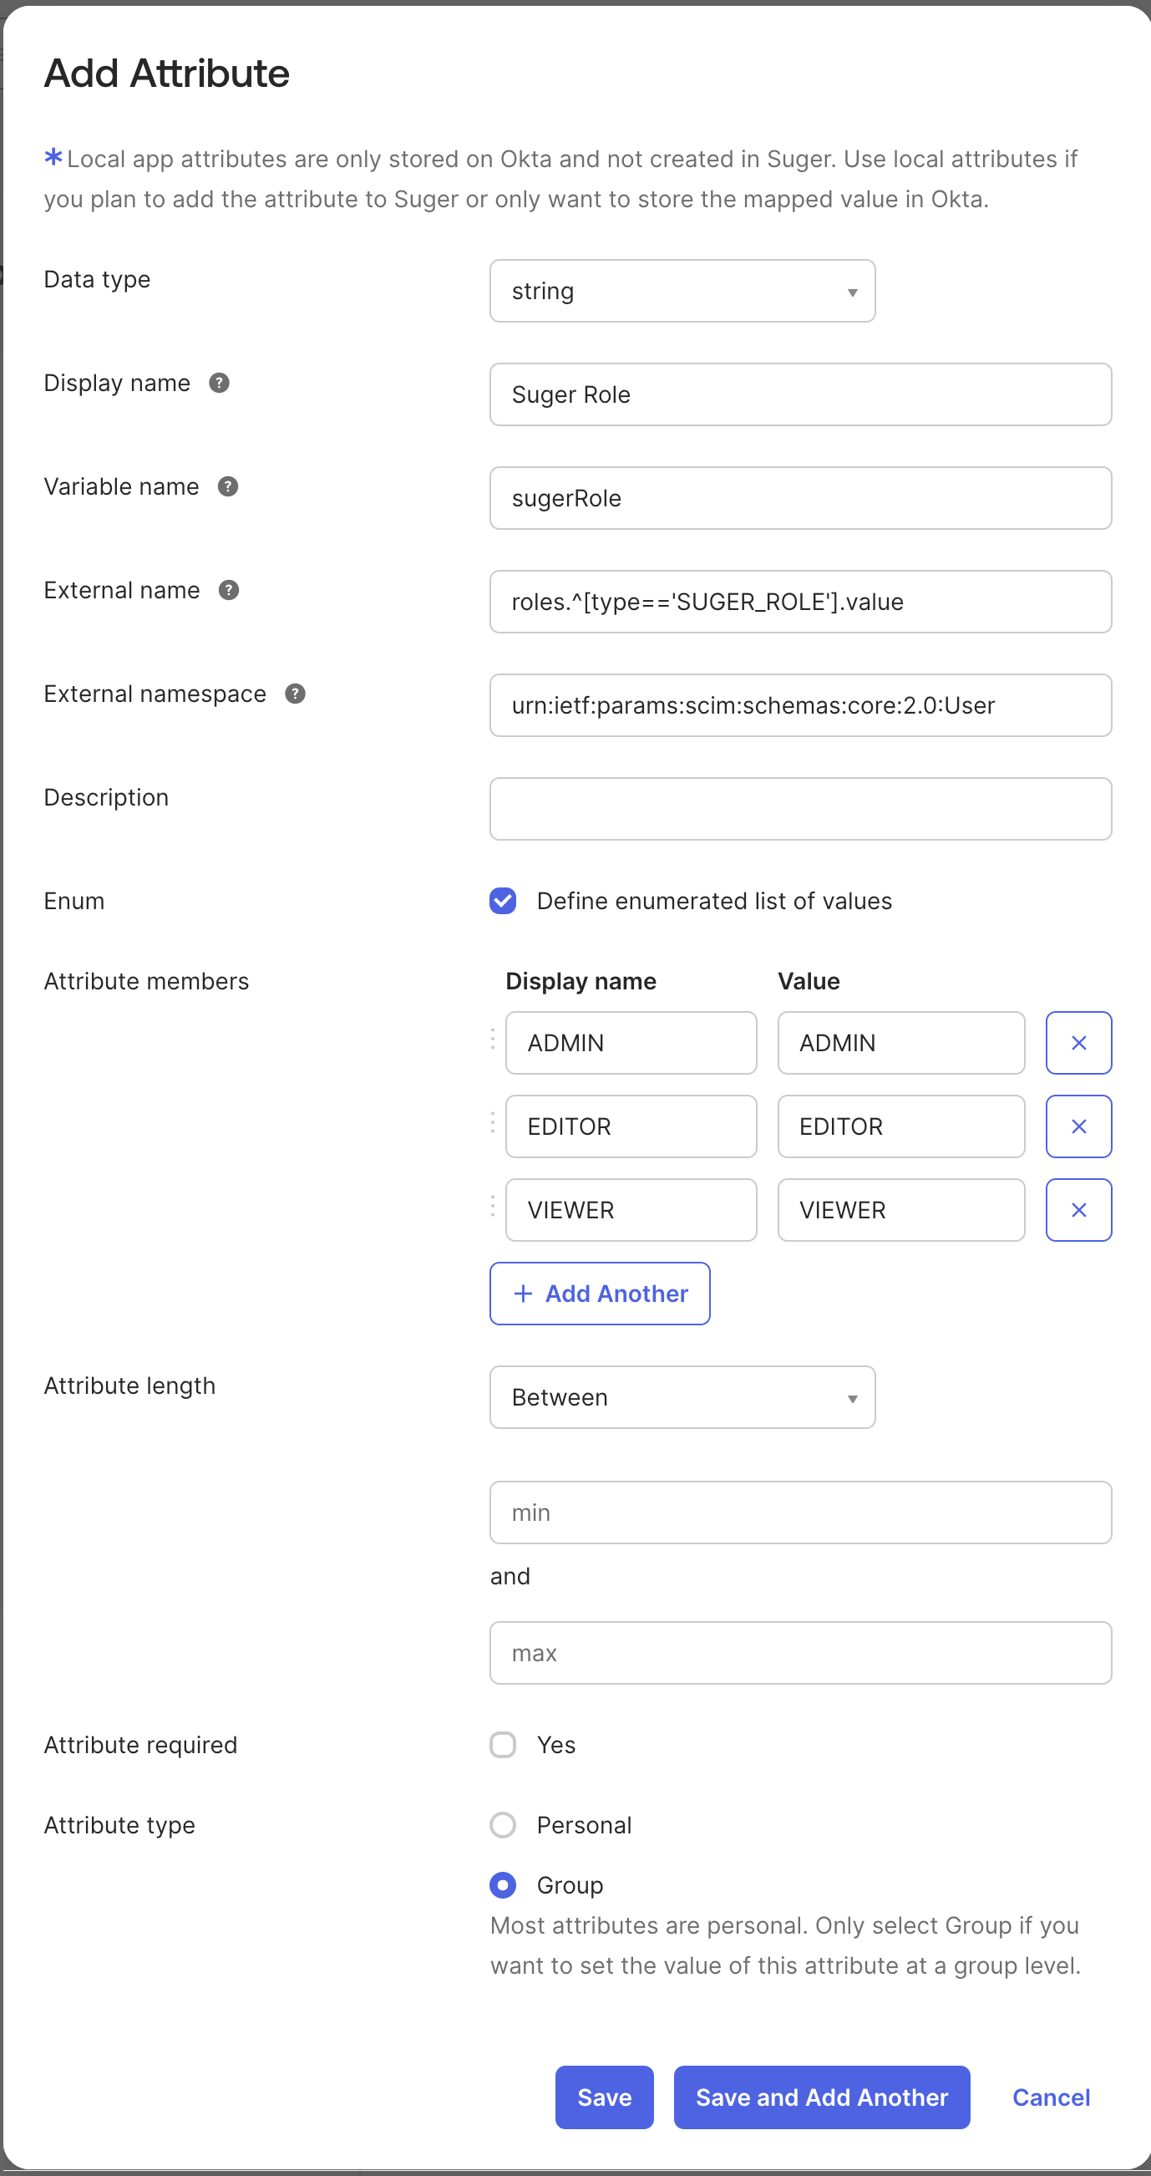Click the Variable name help icon
Image resolution: width=1151 pixels, height=2176 pixels.
228,486
